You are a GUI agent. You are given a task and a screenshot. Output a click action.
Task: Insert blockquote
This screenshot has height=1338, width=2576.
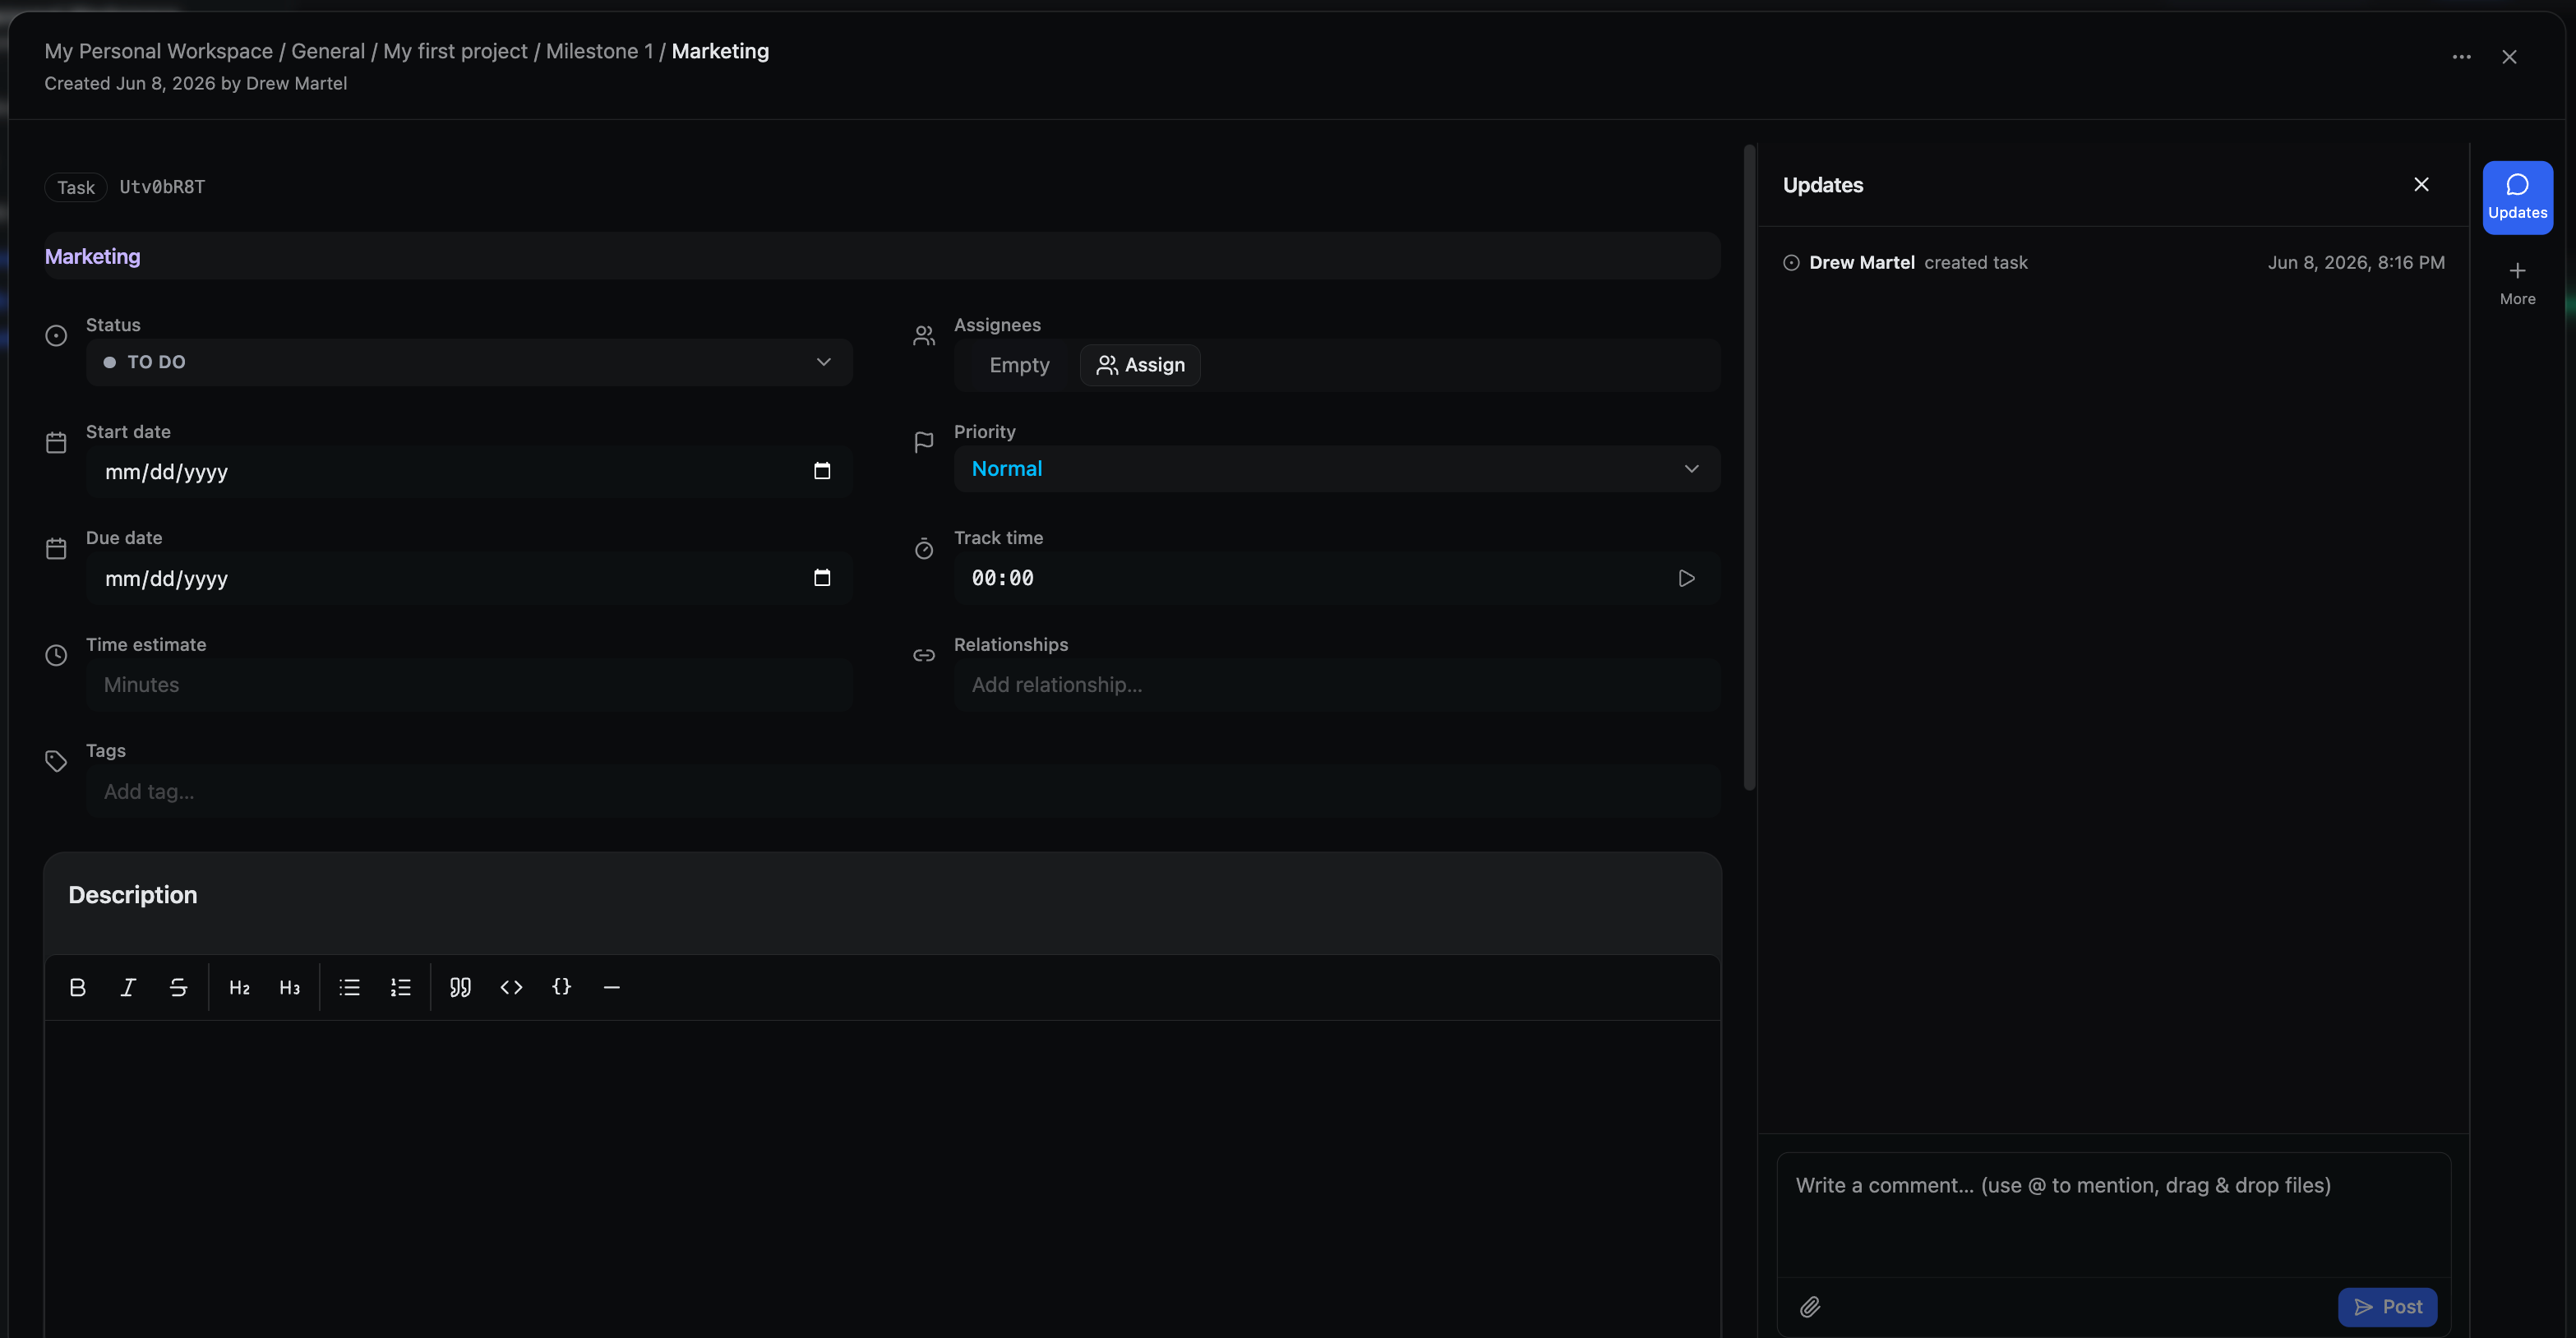click(460, 987)
